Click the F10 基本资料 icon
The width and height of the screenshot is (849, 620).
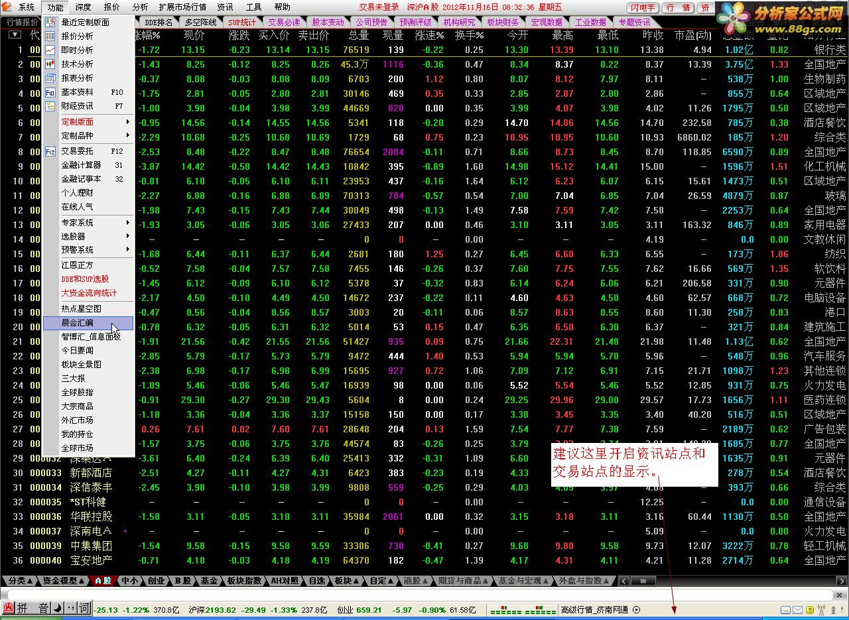50,92
